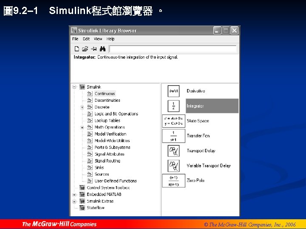Open the Help menu

pyautogui.click(x=110, y=39)
